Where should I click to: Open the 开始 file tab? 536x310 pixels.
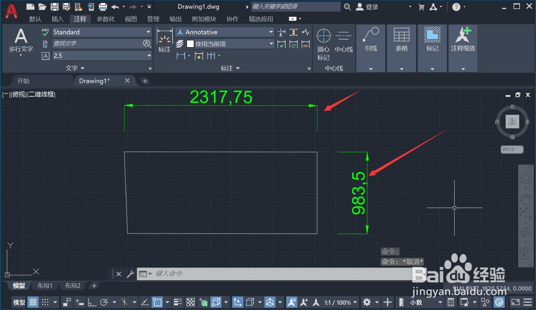23,81
